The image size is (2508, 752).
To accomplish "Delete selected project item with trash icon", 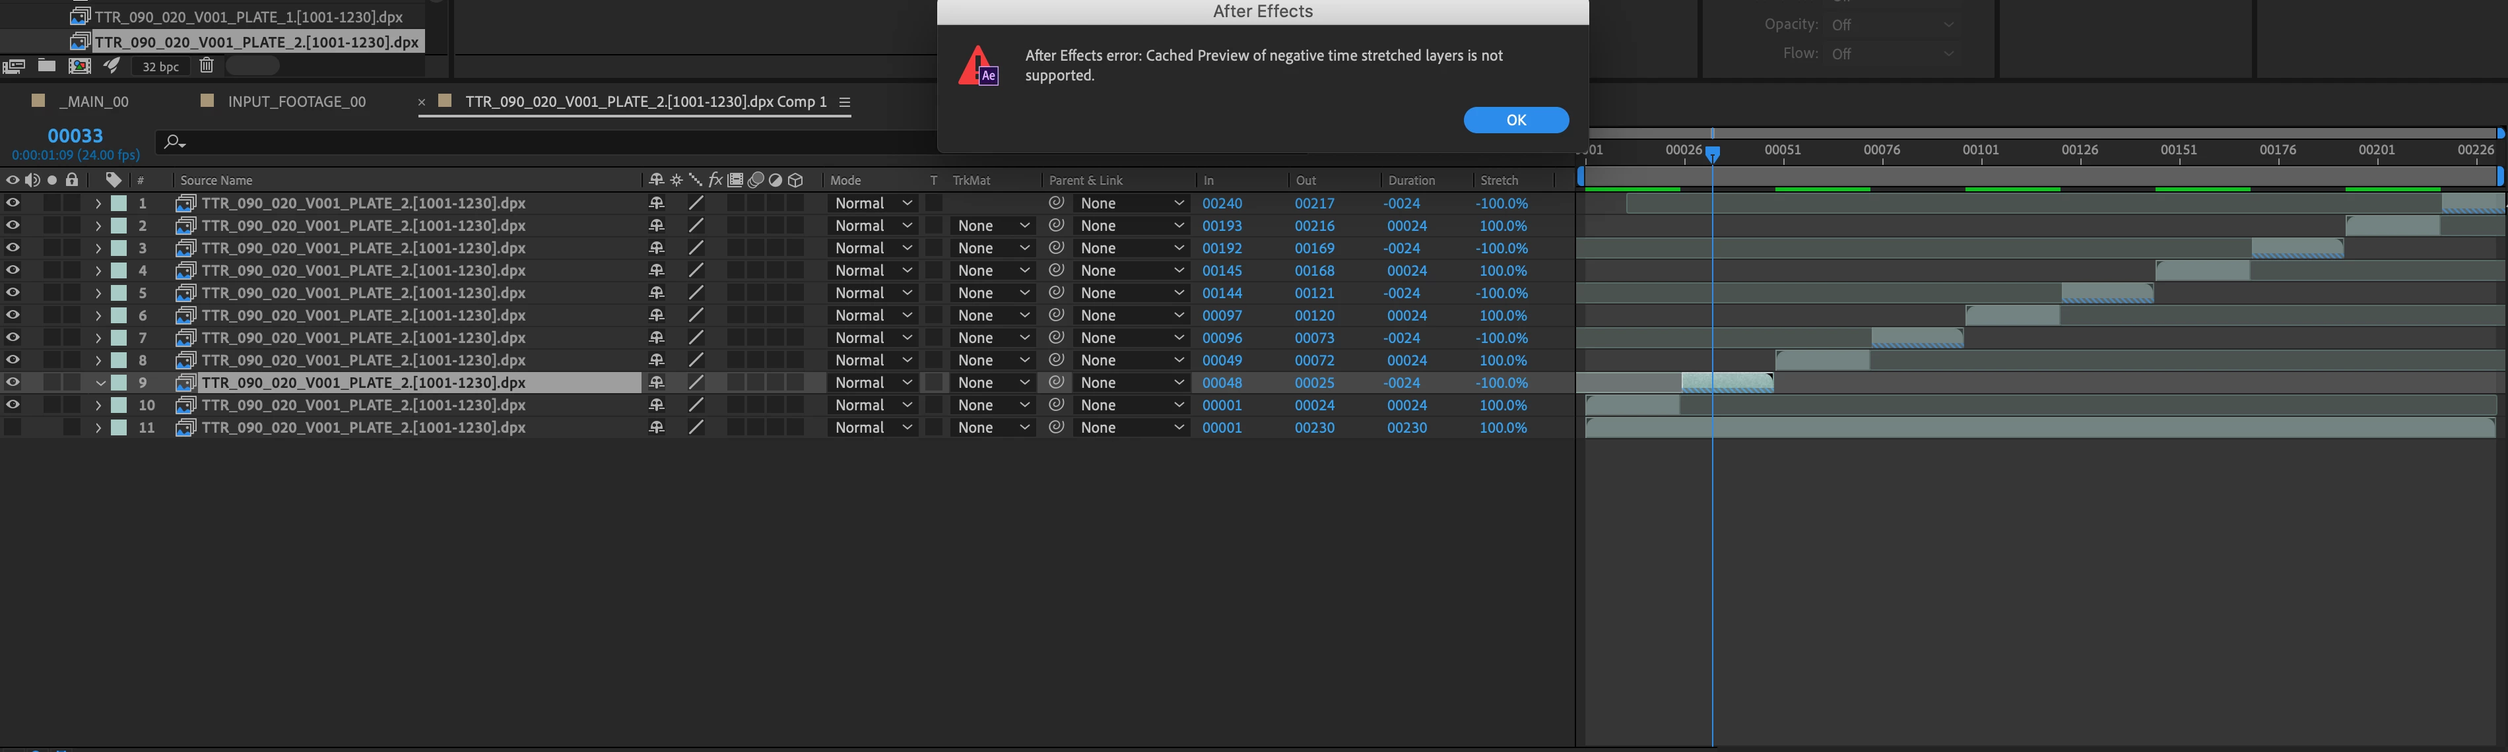I will (x=207, y=66).
